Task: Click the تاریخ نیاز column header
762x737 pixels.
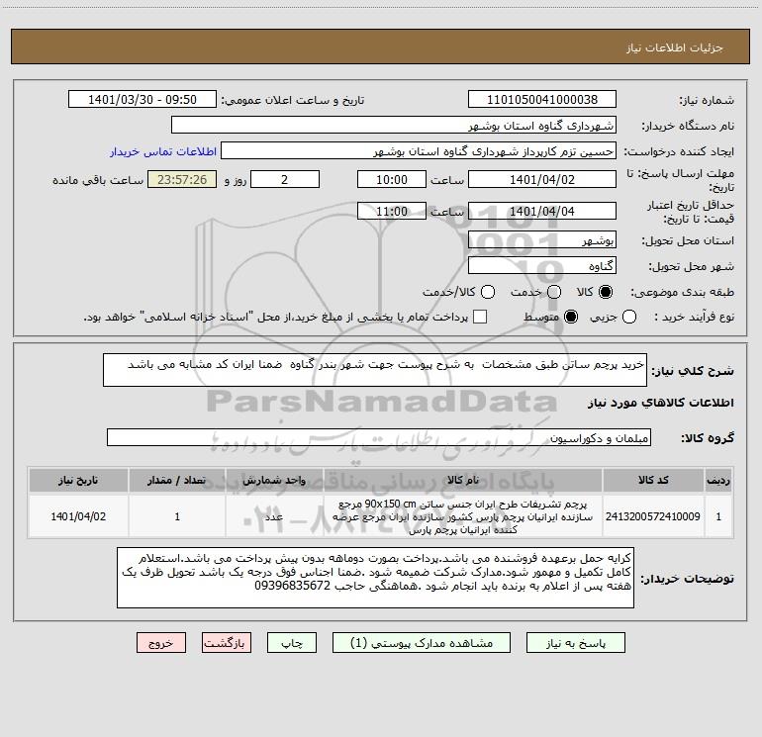Action: coord(78,480)
